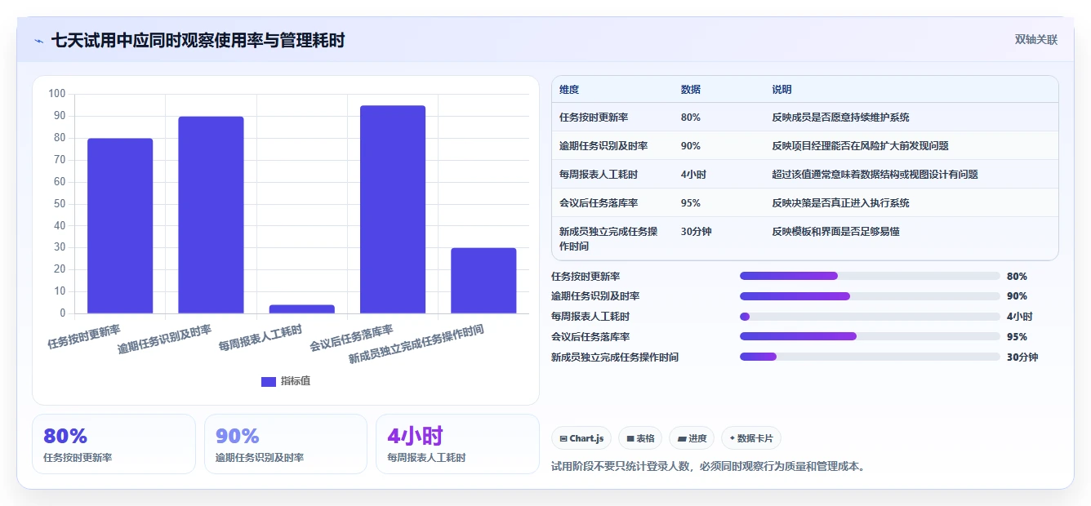Click the 80% 任务按时更新率 progress bar
Image resolution: width=1091 pixels, height=506 pixels.
tap(870, 276)
